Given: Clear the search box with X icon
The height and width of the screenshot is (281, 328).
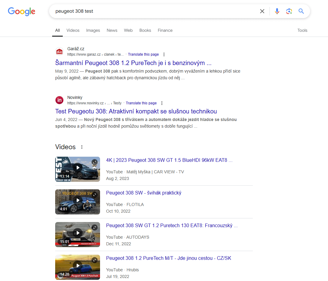Looking at the screenshot, I should tap(262, 11).
